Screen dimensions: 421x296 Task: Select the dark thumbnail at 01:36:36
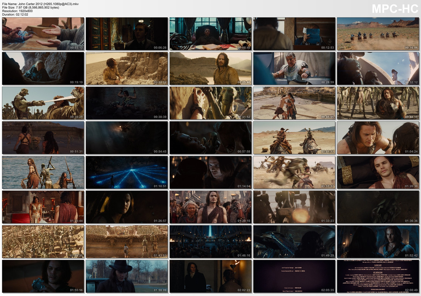(378, 207)
